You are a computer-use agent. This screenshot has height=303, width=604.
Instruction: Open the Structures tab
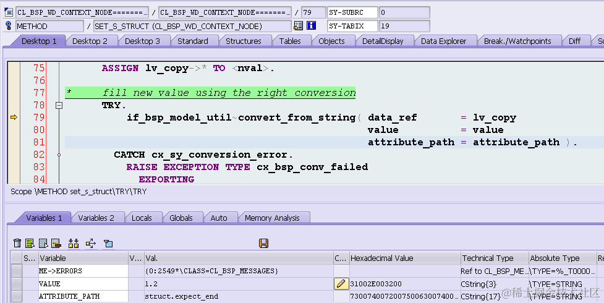pyautogui.click(x=243, y=41)
